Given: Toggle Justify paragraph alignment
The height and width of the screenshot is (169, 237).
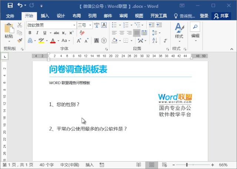Looking at the screenshot, I should tap(137, 33).
